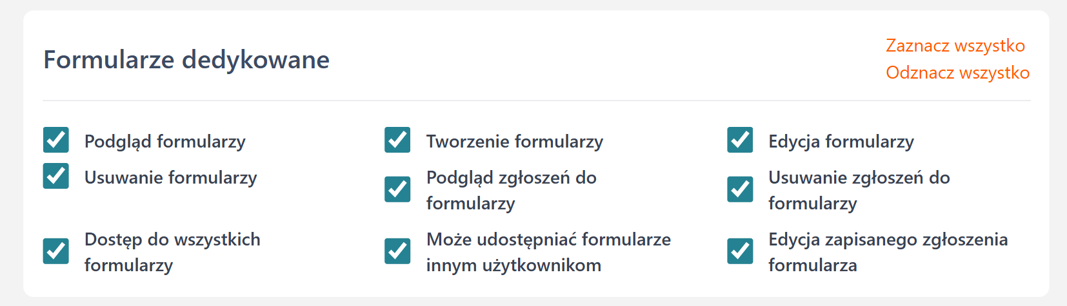Disable the Edycja formularzy checkbox
1067x306 pixels.
tap(740, 140)
